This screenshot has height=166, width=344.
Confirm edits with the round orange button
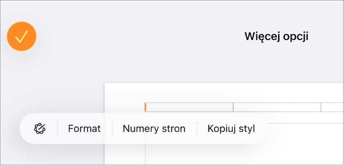click(x=22, y=36)
